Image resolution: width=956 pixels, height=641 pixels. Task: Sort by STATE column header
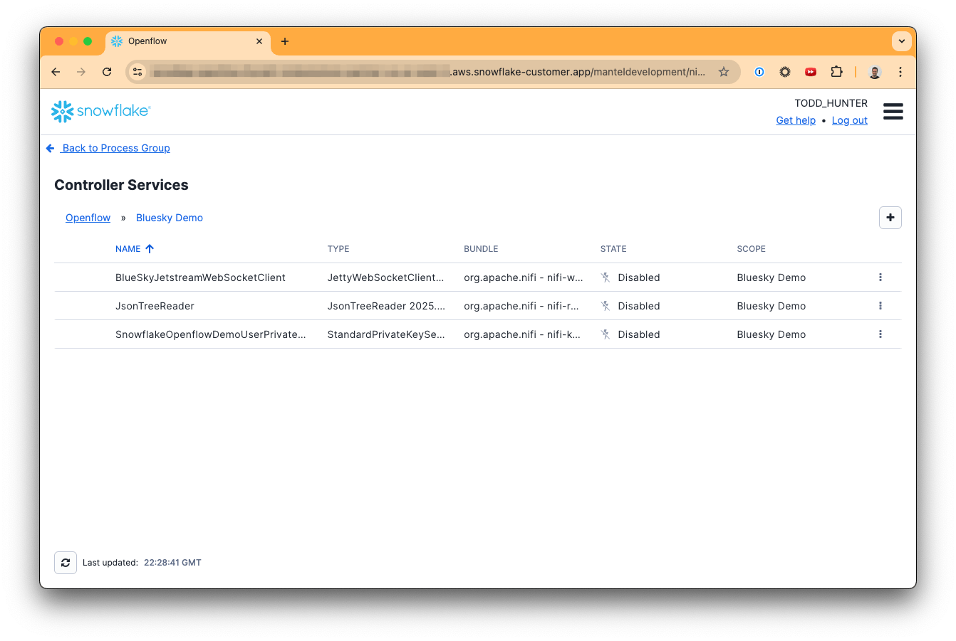[x=613, y=249]
